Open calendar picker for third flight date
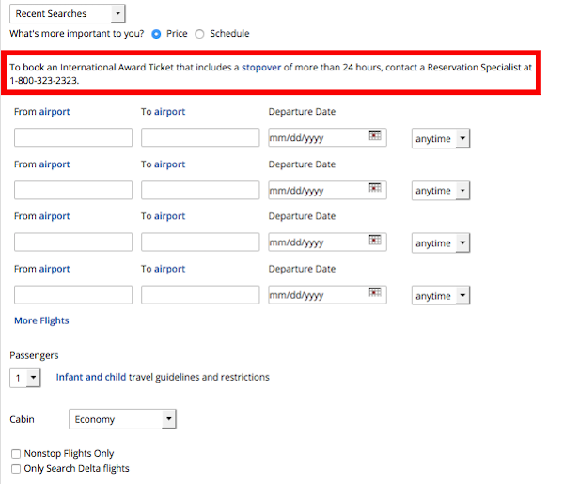This screenshot has height=484, width=564. [375, 240]
